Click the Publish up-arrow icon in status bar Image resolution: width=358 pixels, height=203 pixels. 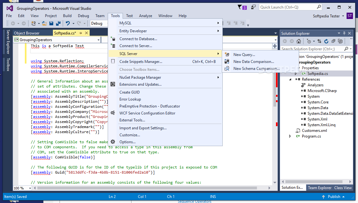[x=323, y=197]
